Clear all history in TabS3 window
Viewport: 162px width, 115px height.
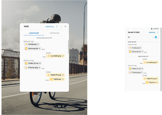pos(50,27)
